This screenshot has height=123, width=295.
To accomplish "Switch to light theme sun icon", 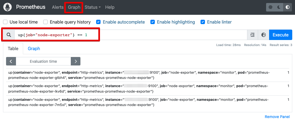I will click(270, 7).
